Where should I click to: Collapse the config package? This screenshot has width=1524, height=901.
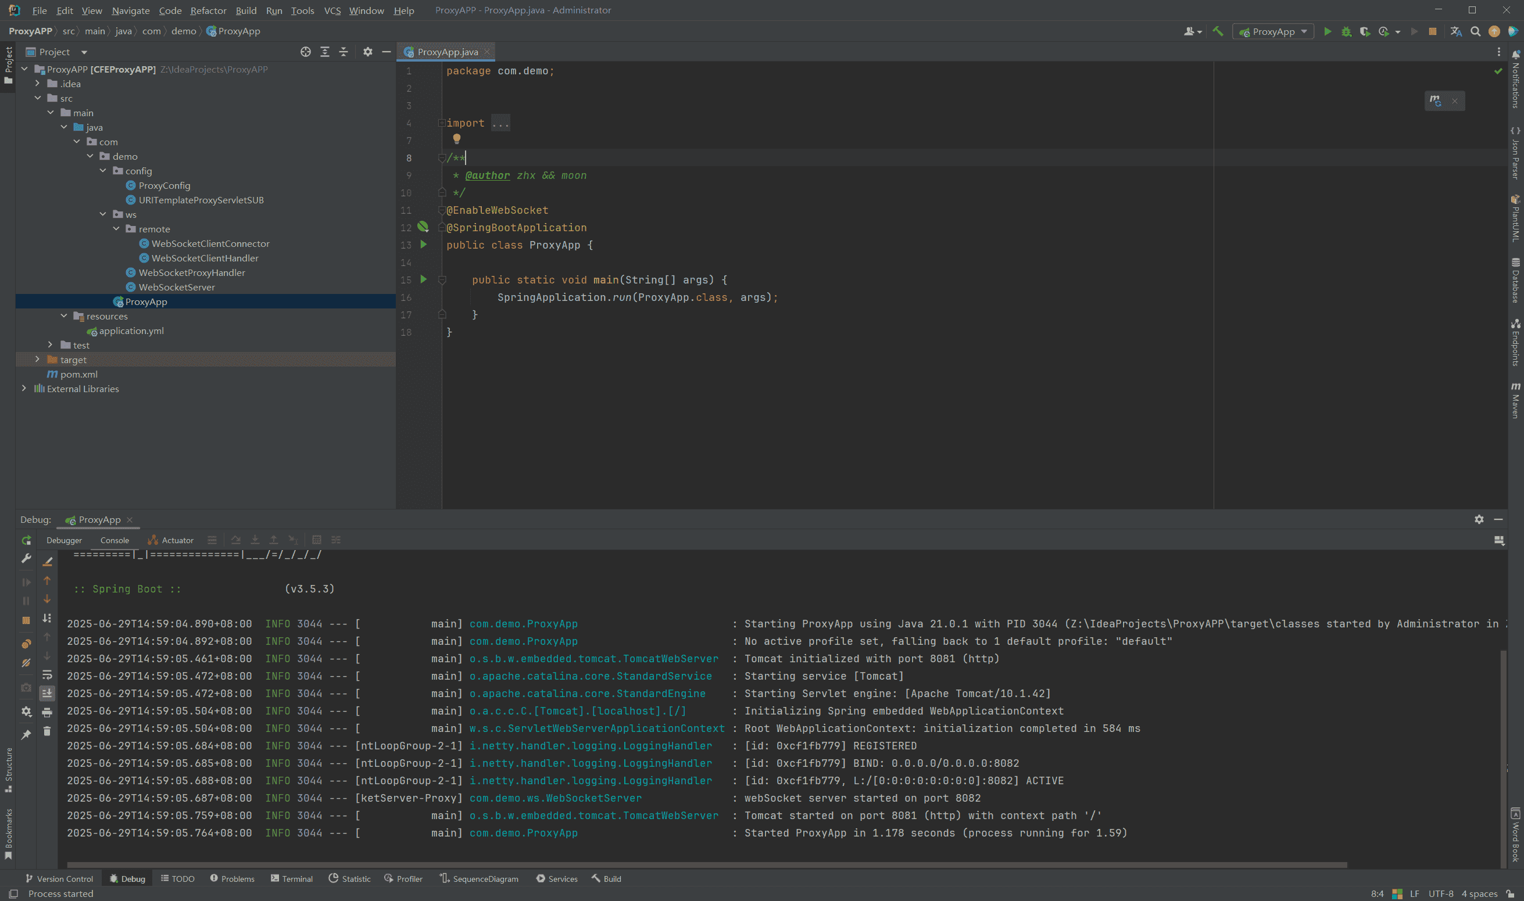coord(103,171)
